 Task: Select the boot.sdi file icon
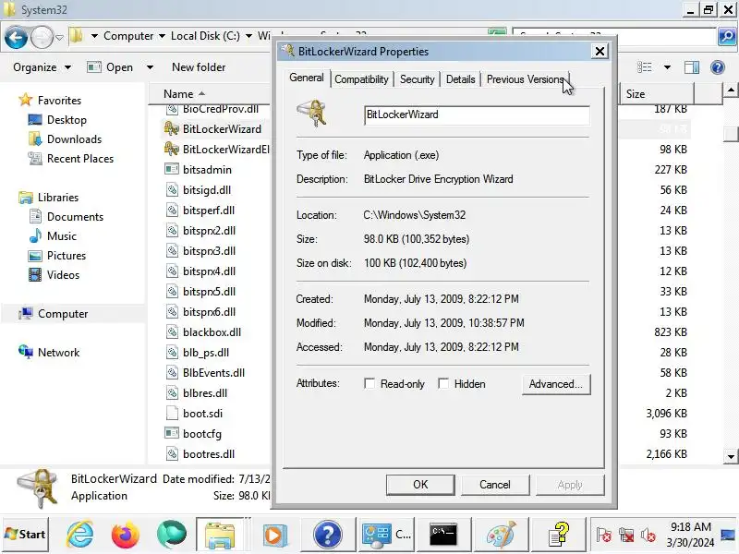tap(172, 413)
